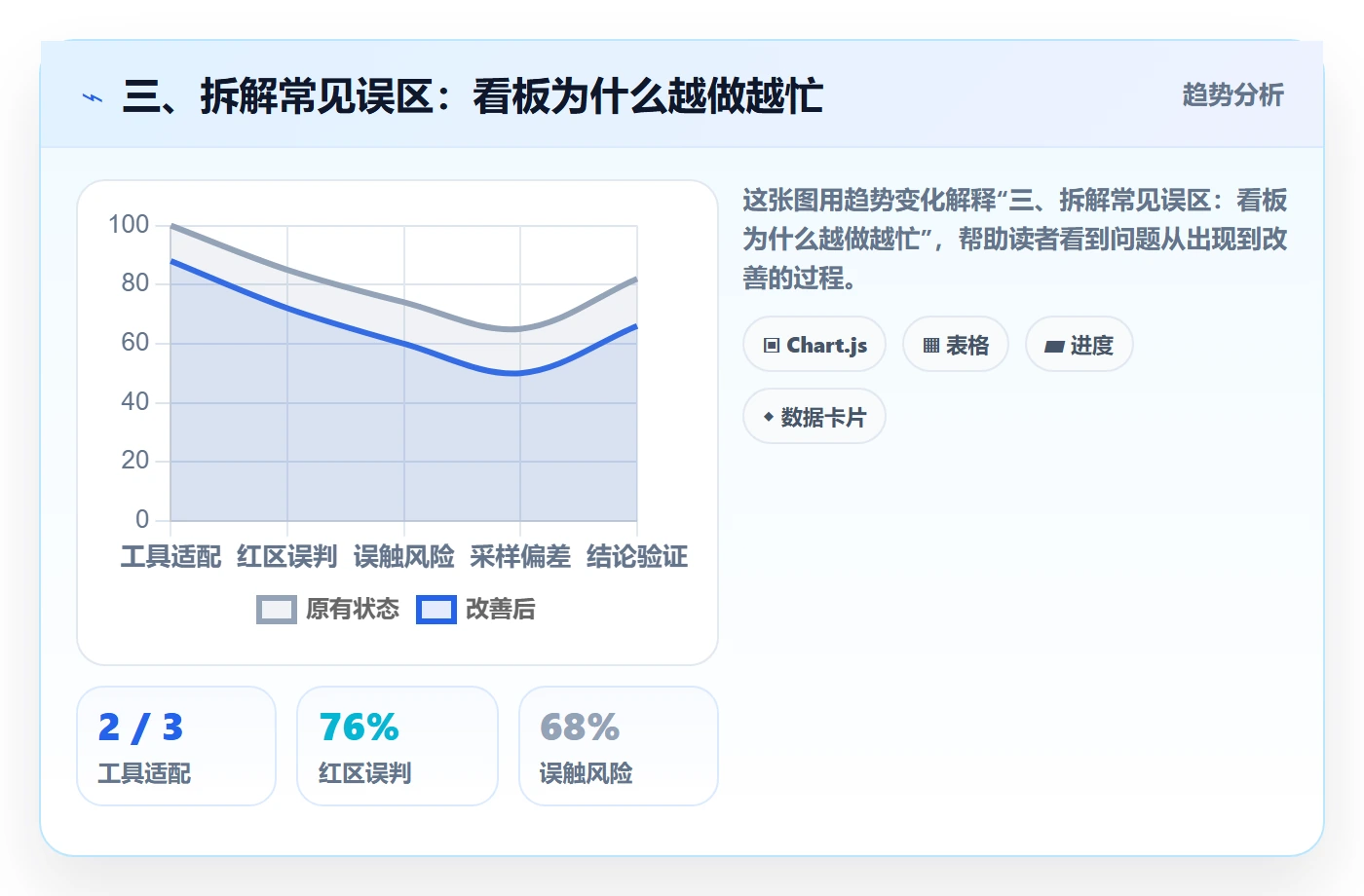Screen dimensions: 1364x896
Task: Click the 红区误判 x-axis label
Action: (x=287, y=557)
